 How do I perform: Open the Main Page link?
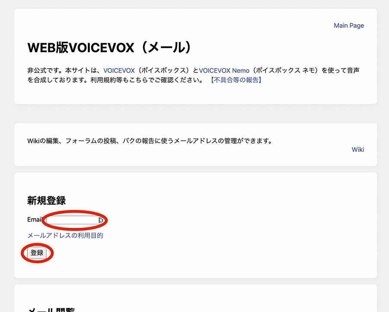click(x=348, y=25)
